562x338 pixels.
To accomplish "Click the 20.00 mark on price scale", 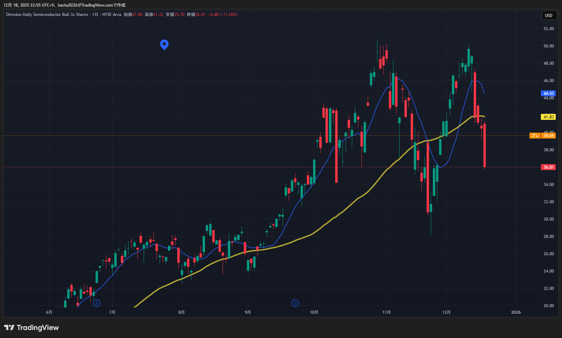I will click(x=548, y=306).
